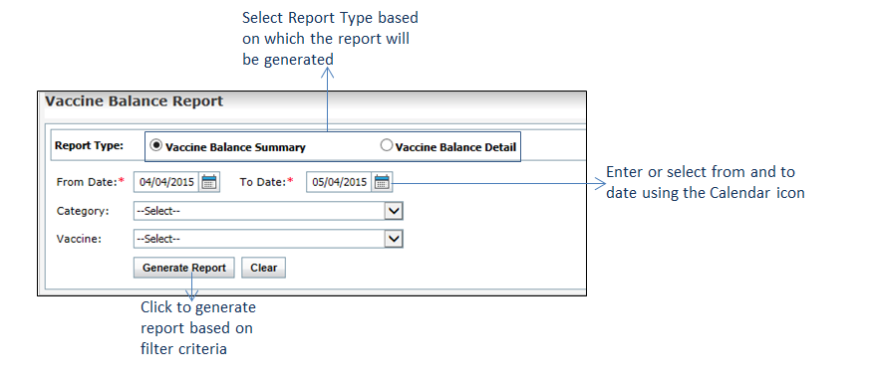Expand the Category dropdown list

[x=268, y=211]
